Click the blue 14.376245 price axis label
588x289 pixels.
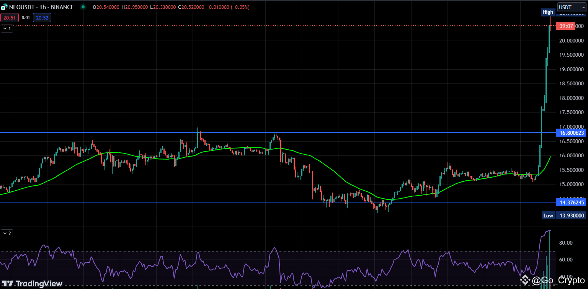pyautogui.click(x=571, y=202)
